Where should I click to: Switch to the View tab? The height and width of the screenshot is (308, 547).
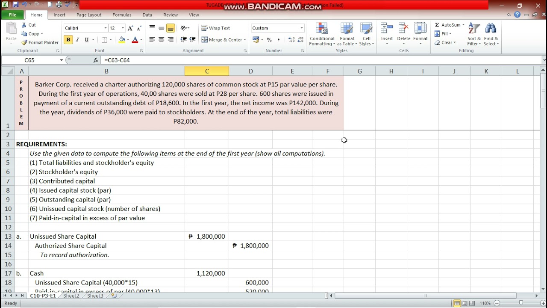[194, 15]
